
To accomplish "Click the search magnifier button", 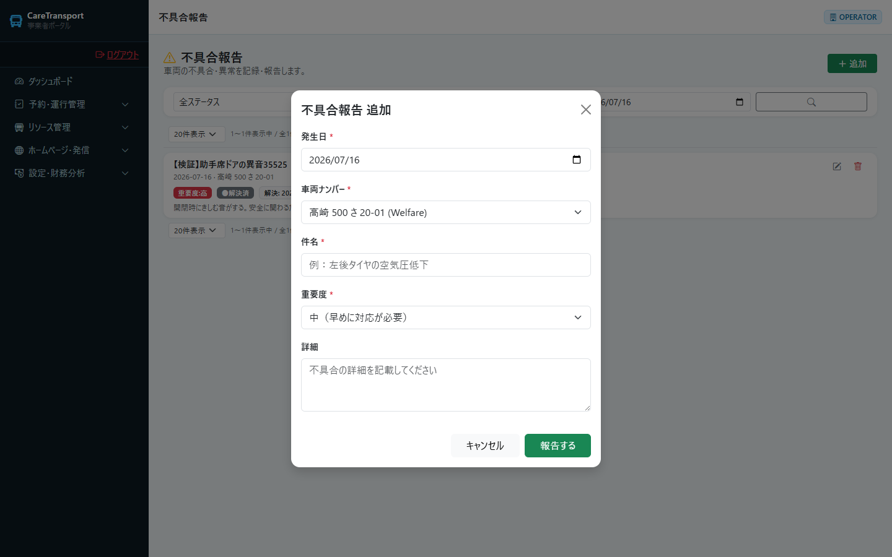I will (811, 102).
